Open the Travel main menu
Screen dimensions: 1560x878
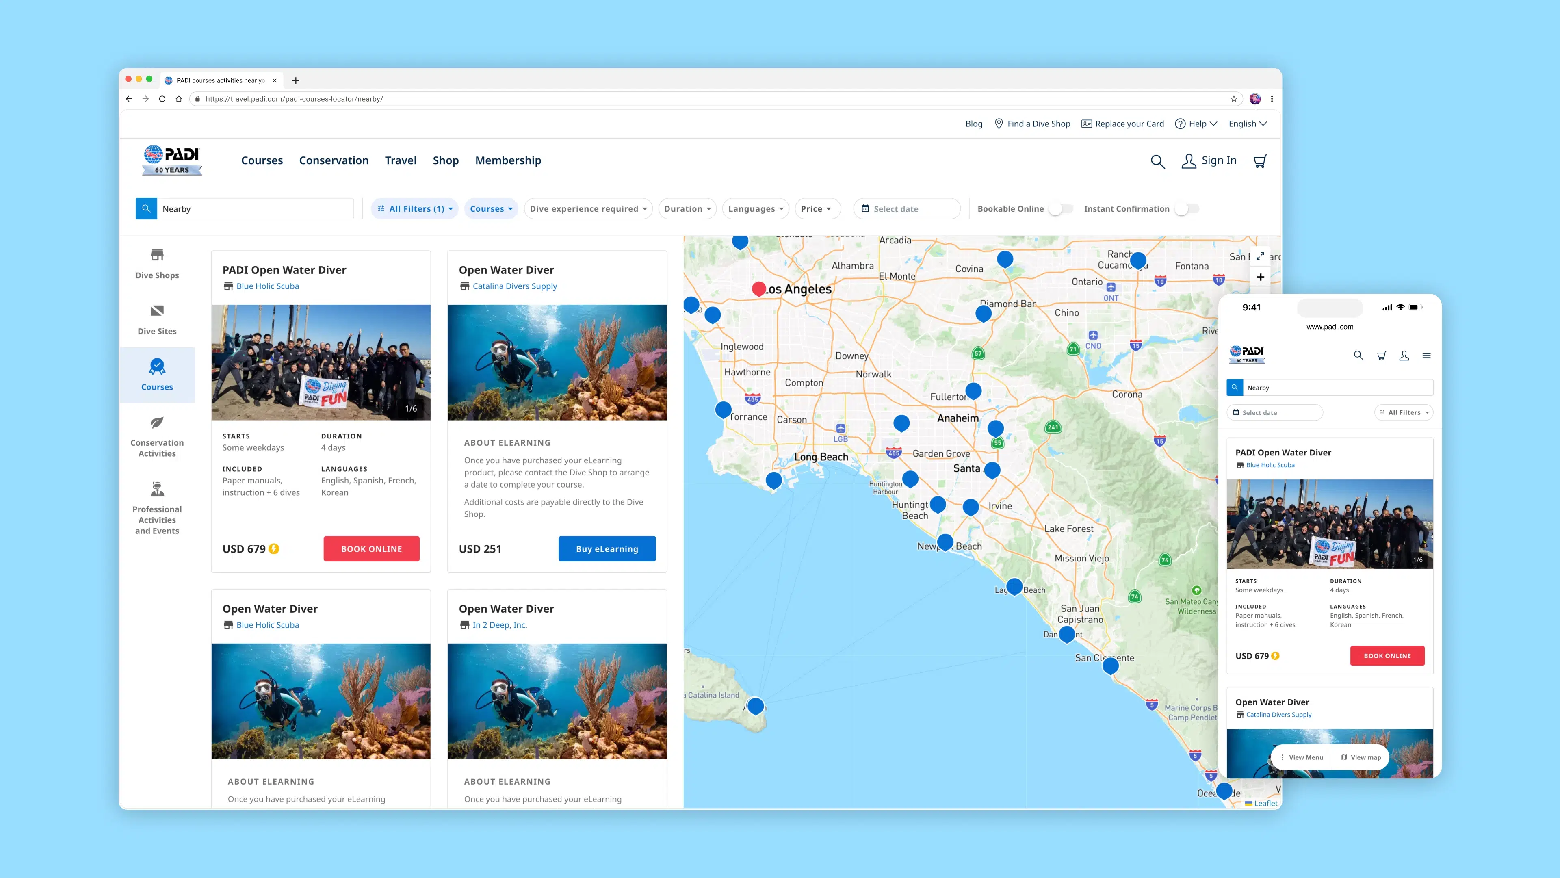pos(400,160)
